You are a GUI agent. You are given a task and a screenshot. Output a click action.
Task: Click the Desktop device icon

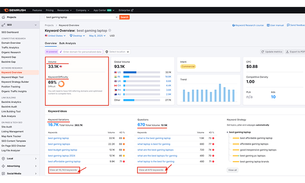click(71, 36)
